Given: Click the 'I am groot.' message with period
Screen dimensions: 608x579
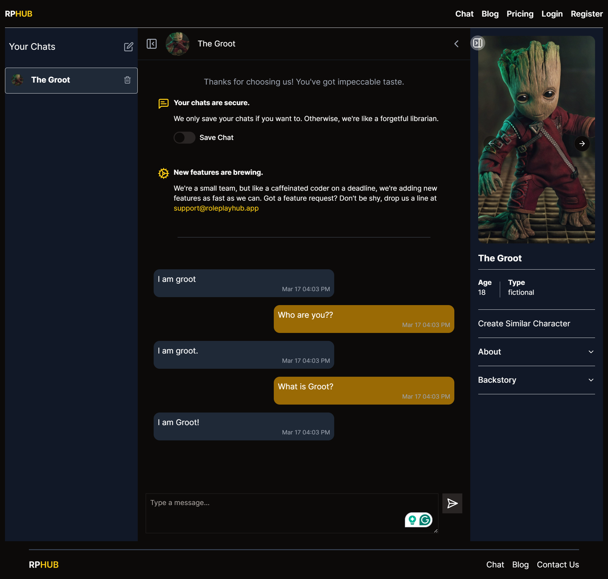Looking at the screenshot, I should [x=244, y=355].
